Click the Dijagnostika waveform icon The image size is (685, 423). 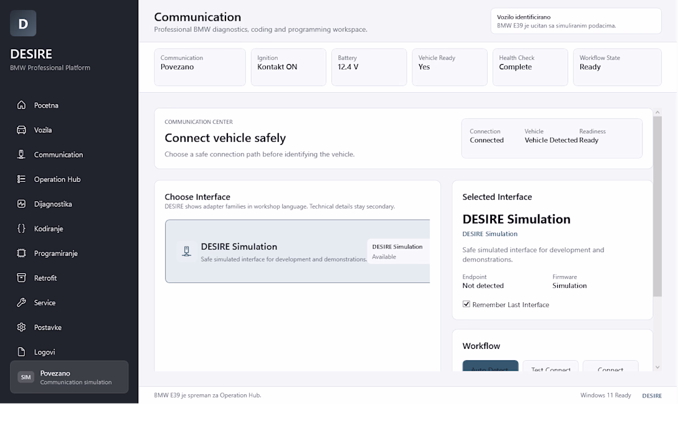pyautogui.click(x=21, y=204)
